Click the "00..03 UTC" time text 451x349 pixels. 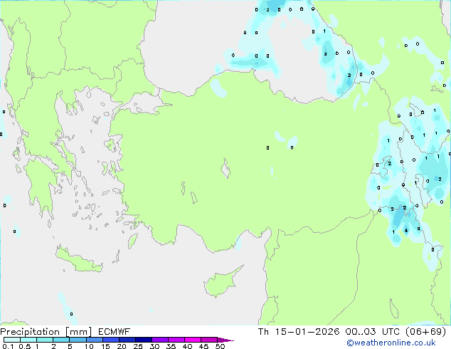tap(373, 332)
